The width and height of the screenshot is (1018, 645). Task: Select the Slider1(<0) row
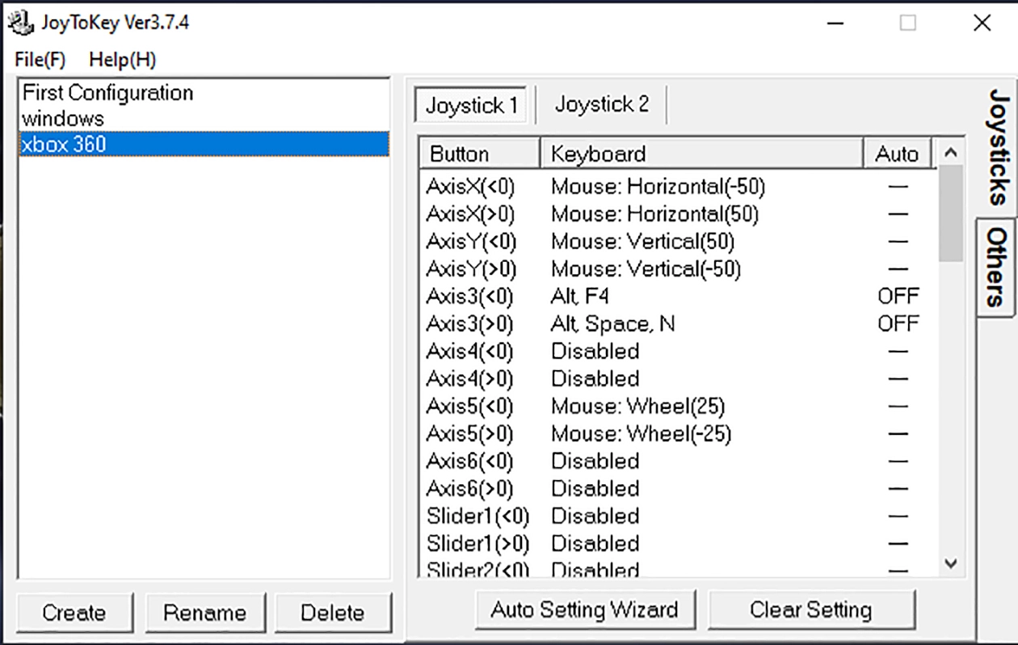679,516
